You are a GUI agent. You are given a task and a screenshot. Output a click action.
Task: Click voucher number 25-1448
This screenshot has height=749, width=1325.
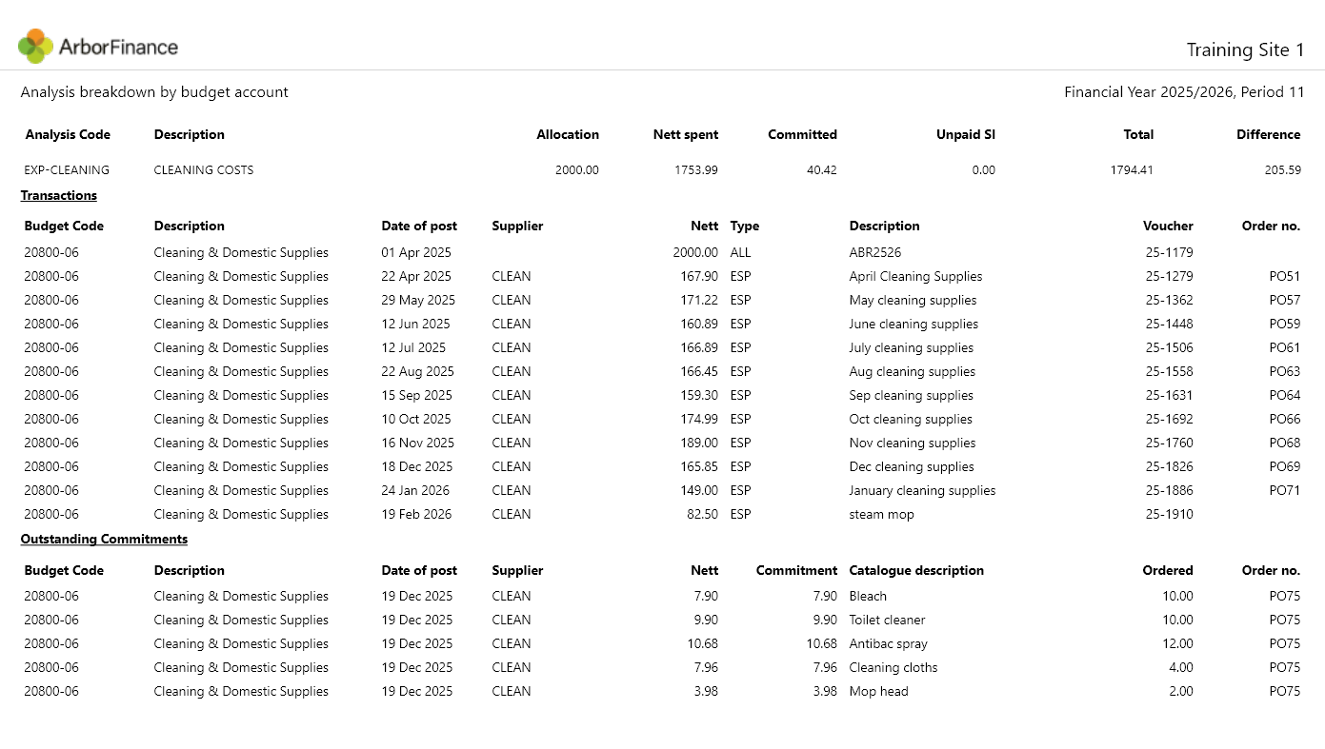tap(1170, 324)
